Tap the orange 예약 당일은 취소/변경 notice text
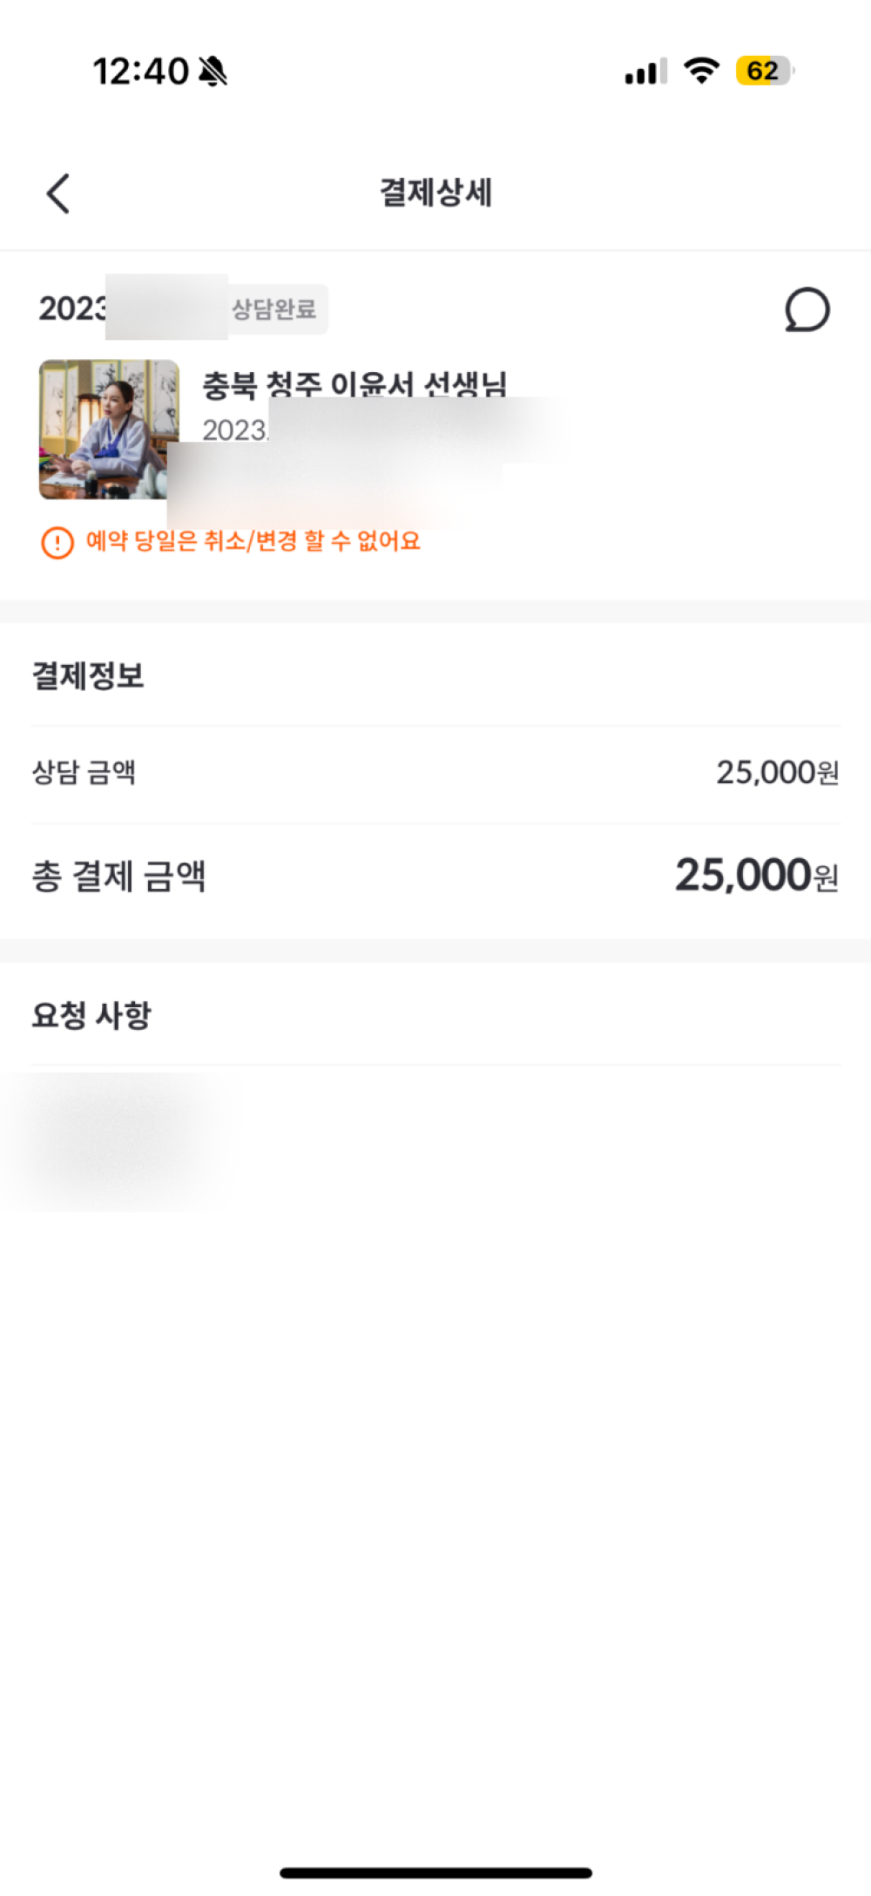This screenshot has height=1896, width=871. (x=253, y=541)
